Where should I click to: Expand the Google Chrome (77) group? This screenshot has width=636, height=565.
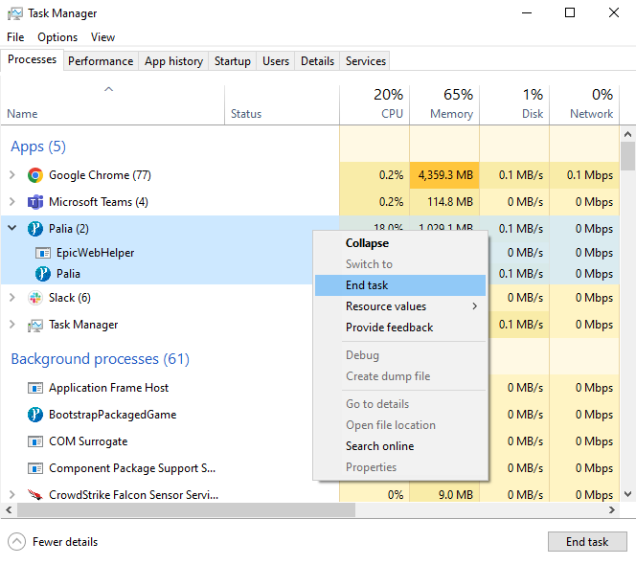(x=12, y=175)
